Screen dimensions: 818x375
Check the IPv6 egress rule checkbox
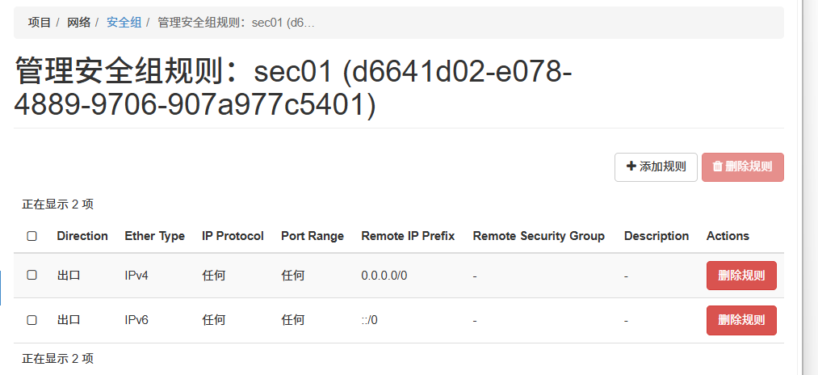tap(31, 320)
